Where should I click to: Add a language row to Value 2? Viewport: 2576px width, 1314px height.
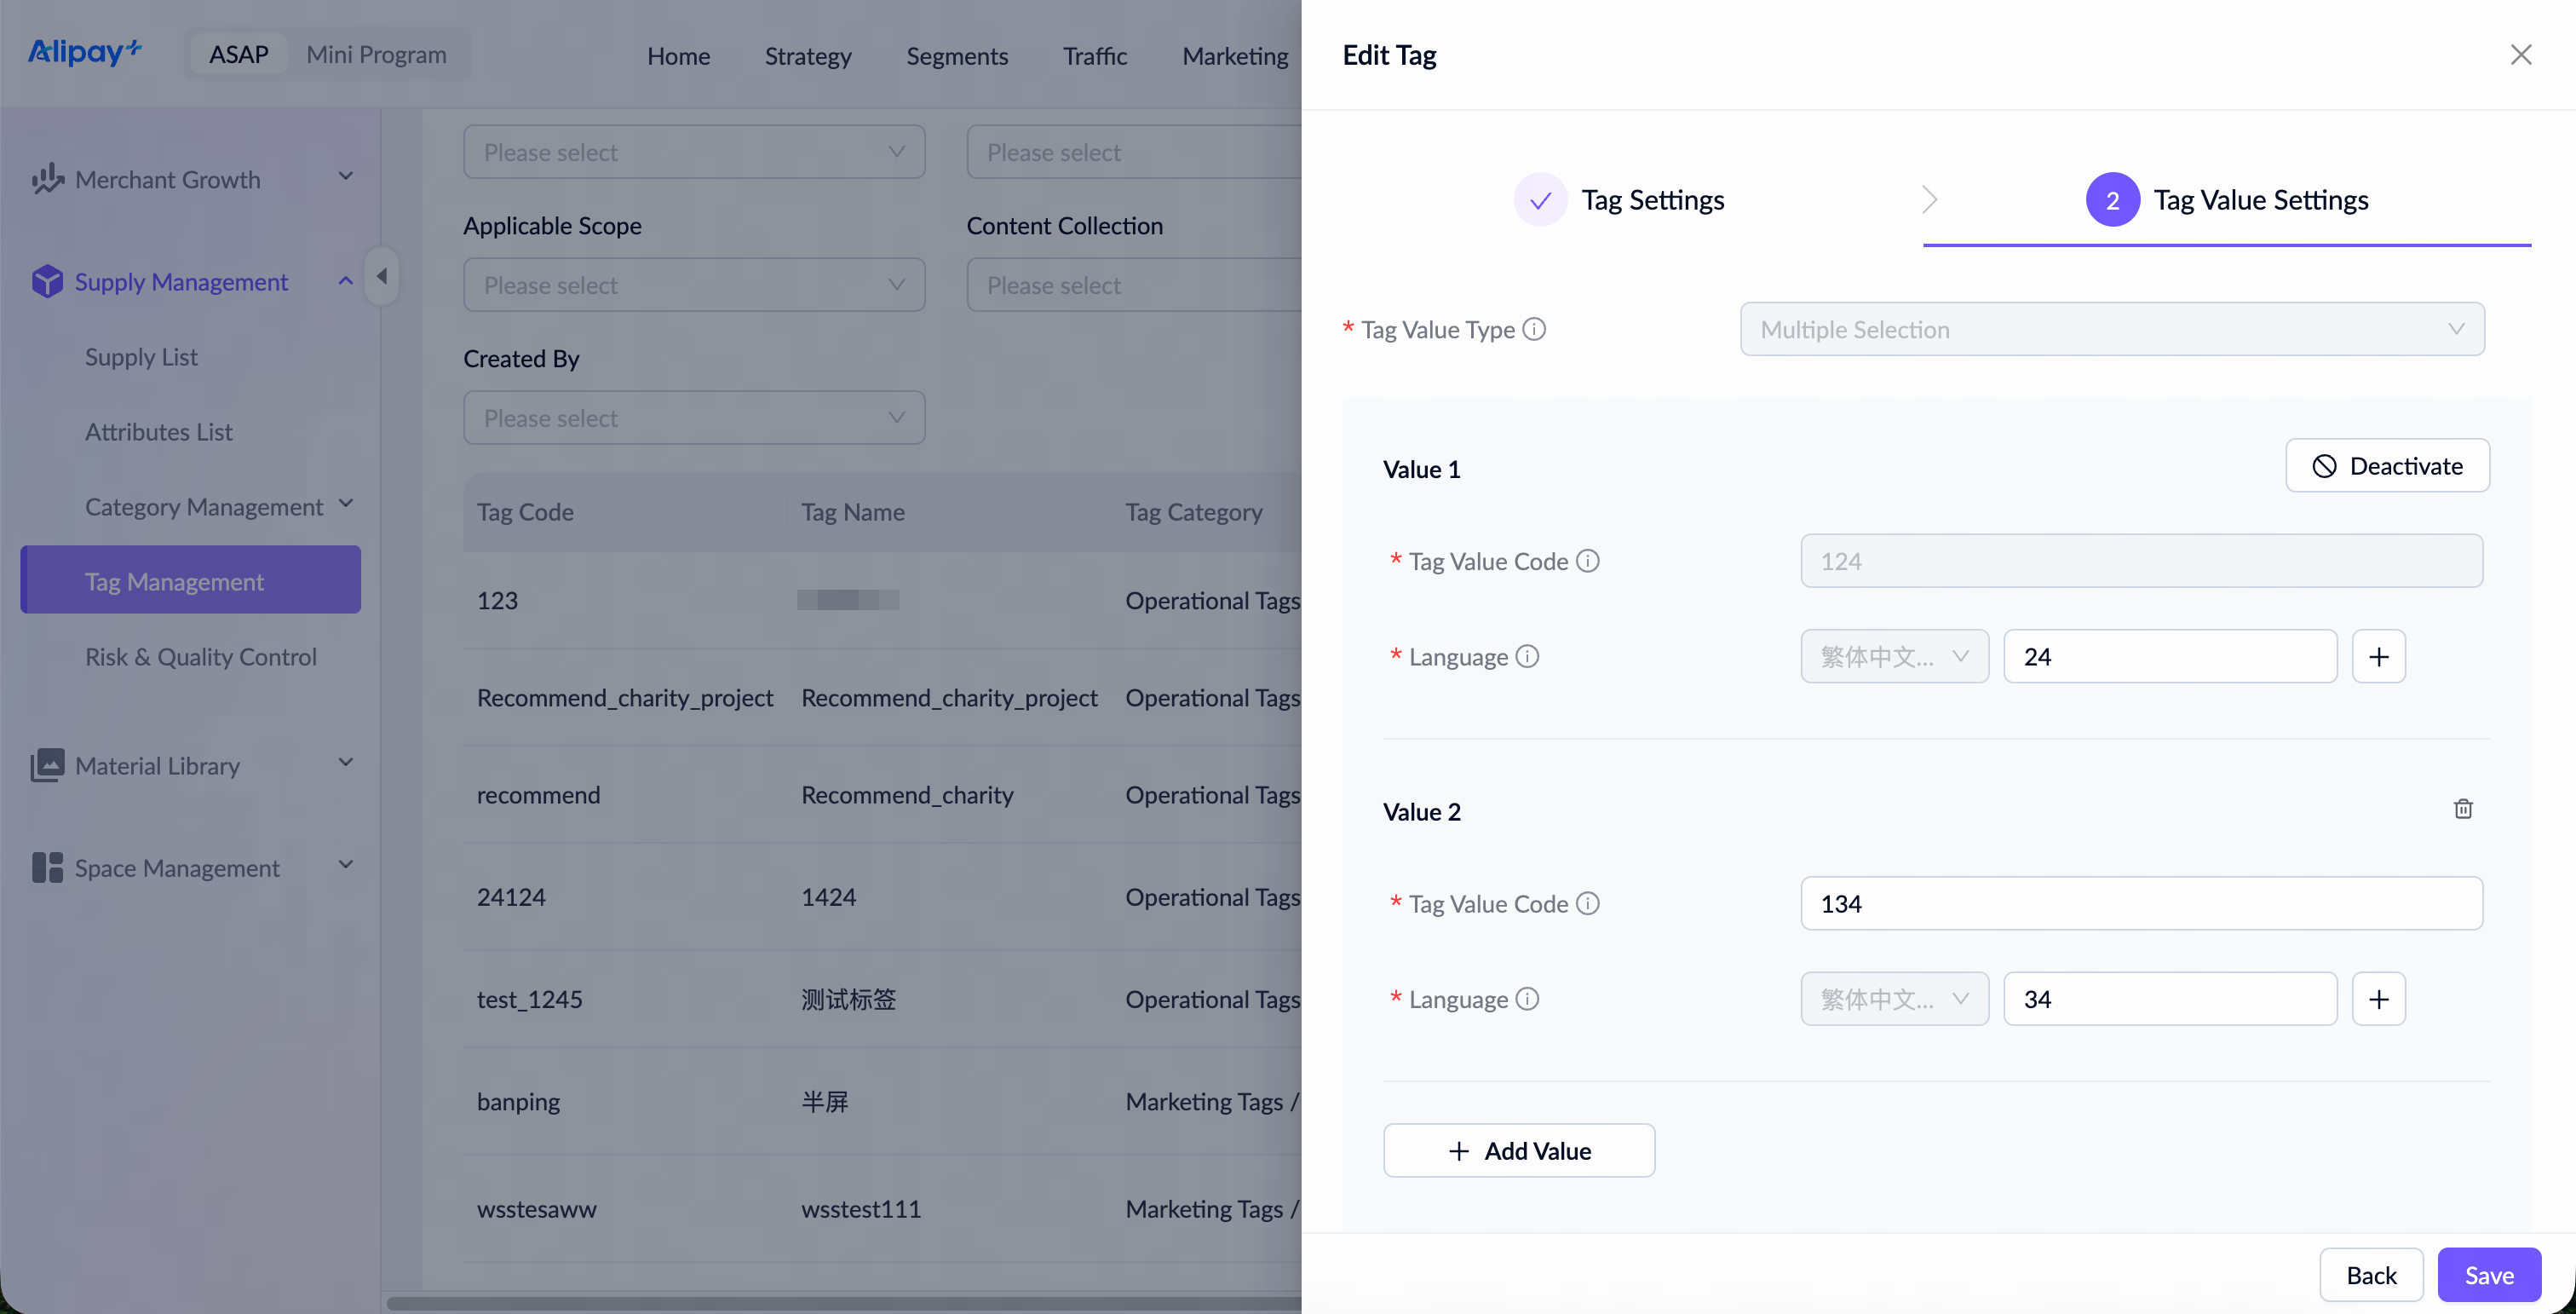tap(2379, 999)
